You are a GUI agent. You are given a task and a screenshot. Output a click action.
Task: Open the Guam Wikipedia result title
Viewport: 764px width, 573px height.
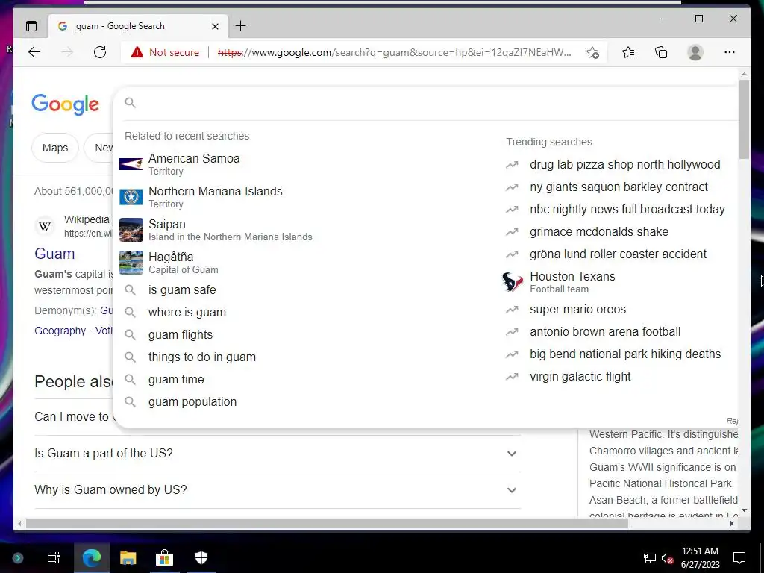click(54, 254)
